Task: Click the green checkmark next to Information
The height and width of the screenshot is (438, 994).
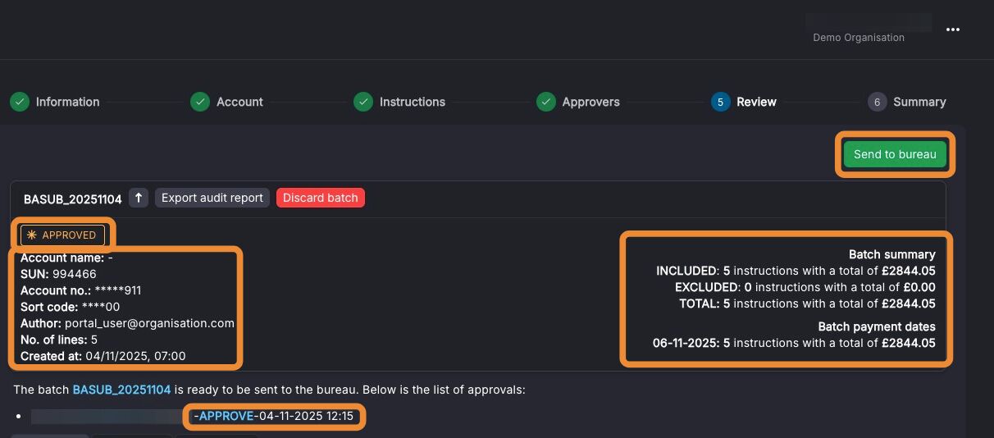Action: click(20, 102)
